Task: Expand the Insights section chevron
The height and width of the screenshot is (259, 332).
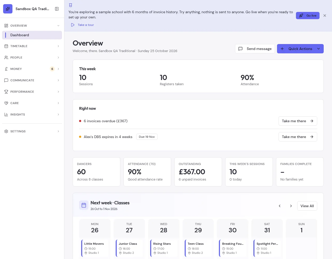Action: pyautogui.click(x=58, y=114)
